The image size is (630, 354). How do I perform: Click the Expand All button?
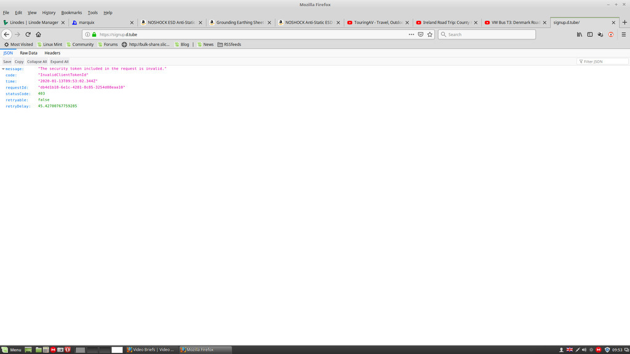pos(59,61)
